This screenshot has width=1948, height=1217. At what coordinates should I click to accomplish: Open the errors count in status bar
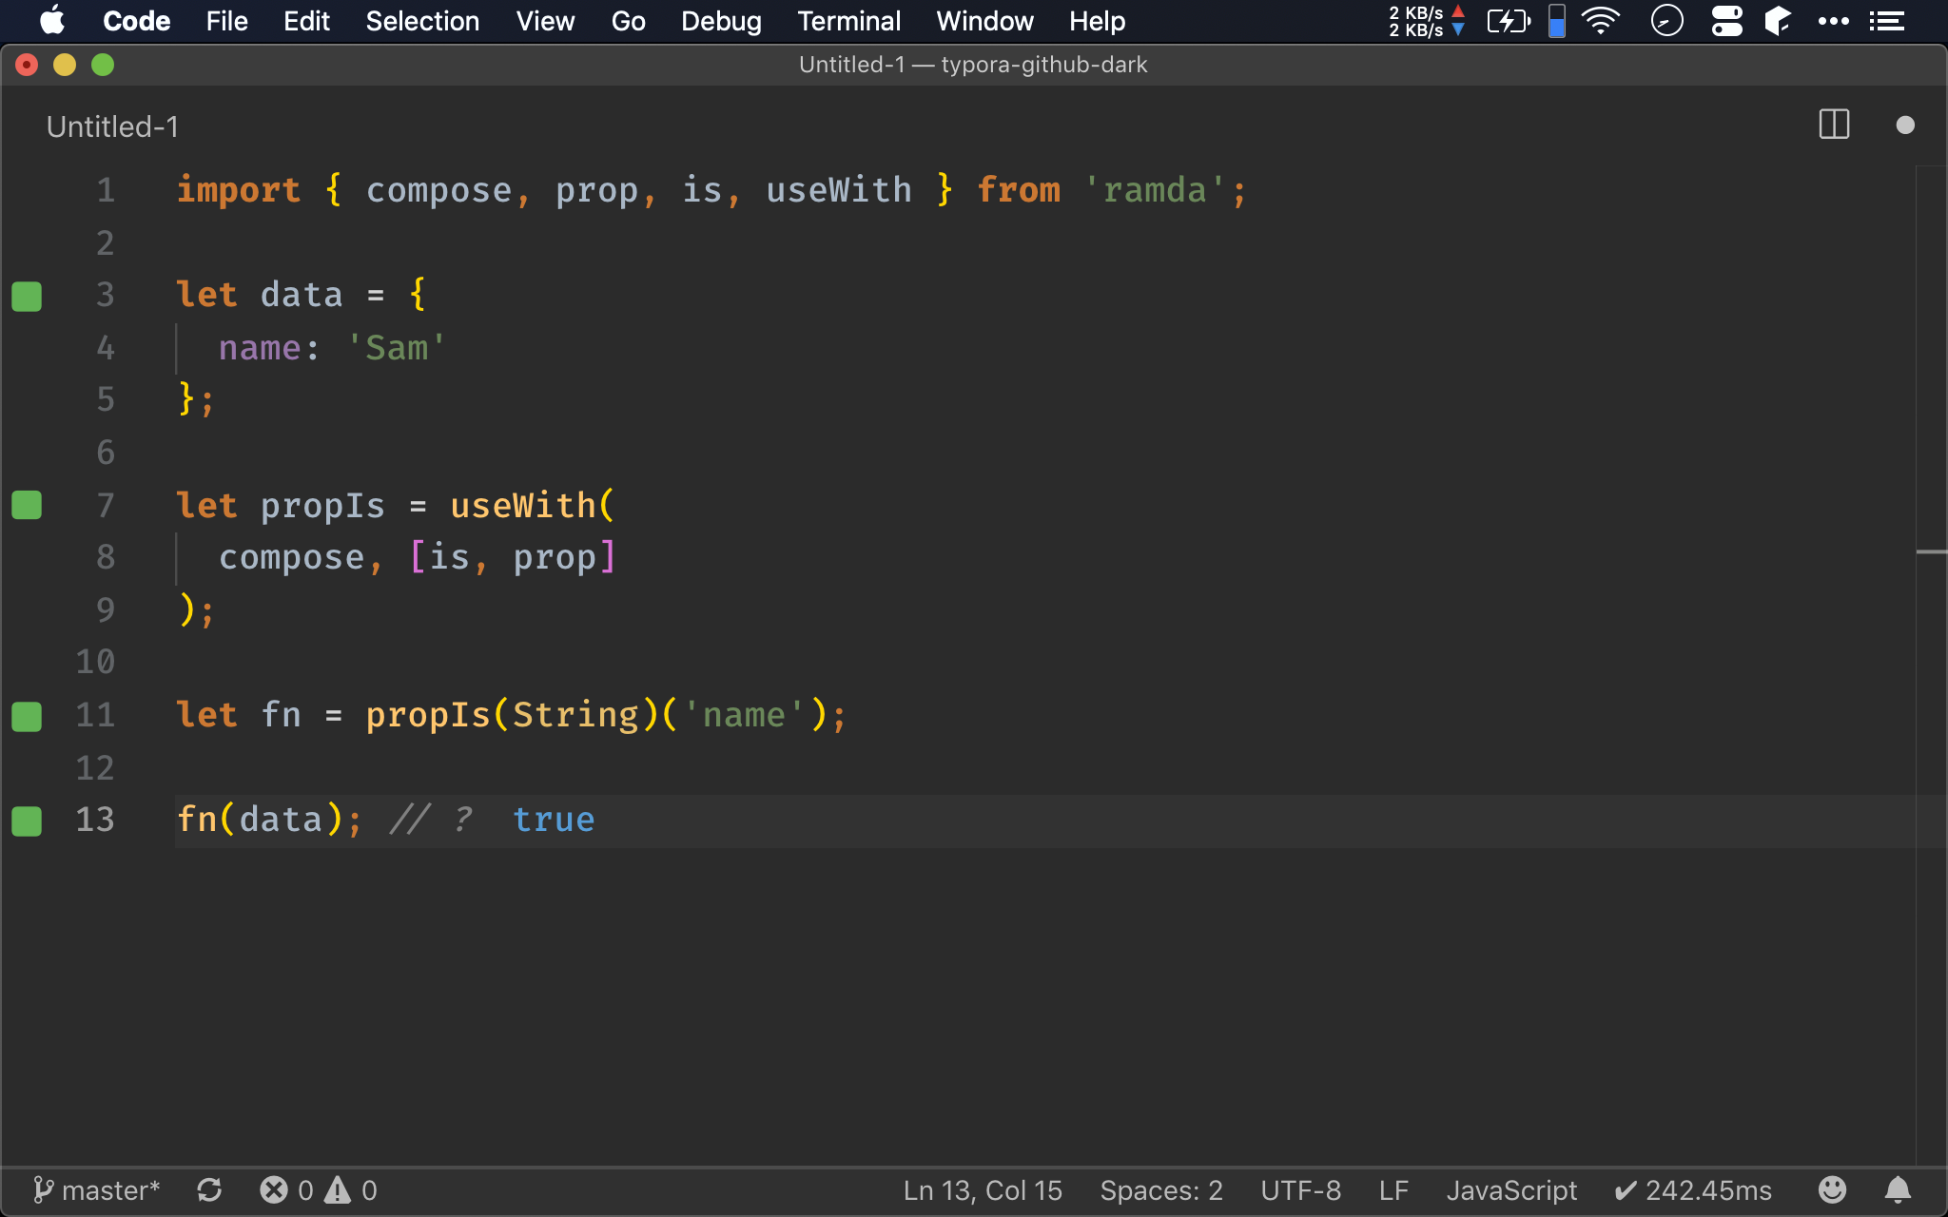(x=286, y=1190)
